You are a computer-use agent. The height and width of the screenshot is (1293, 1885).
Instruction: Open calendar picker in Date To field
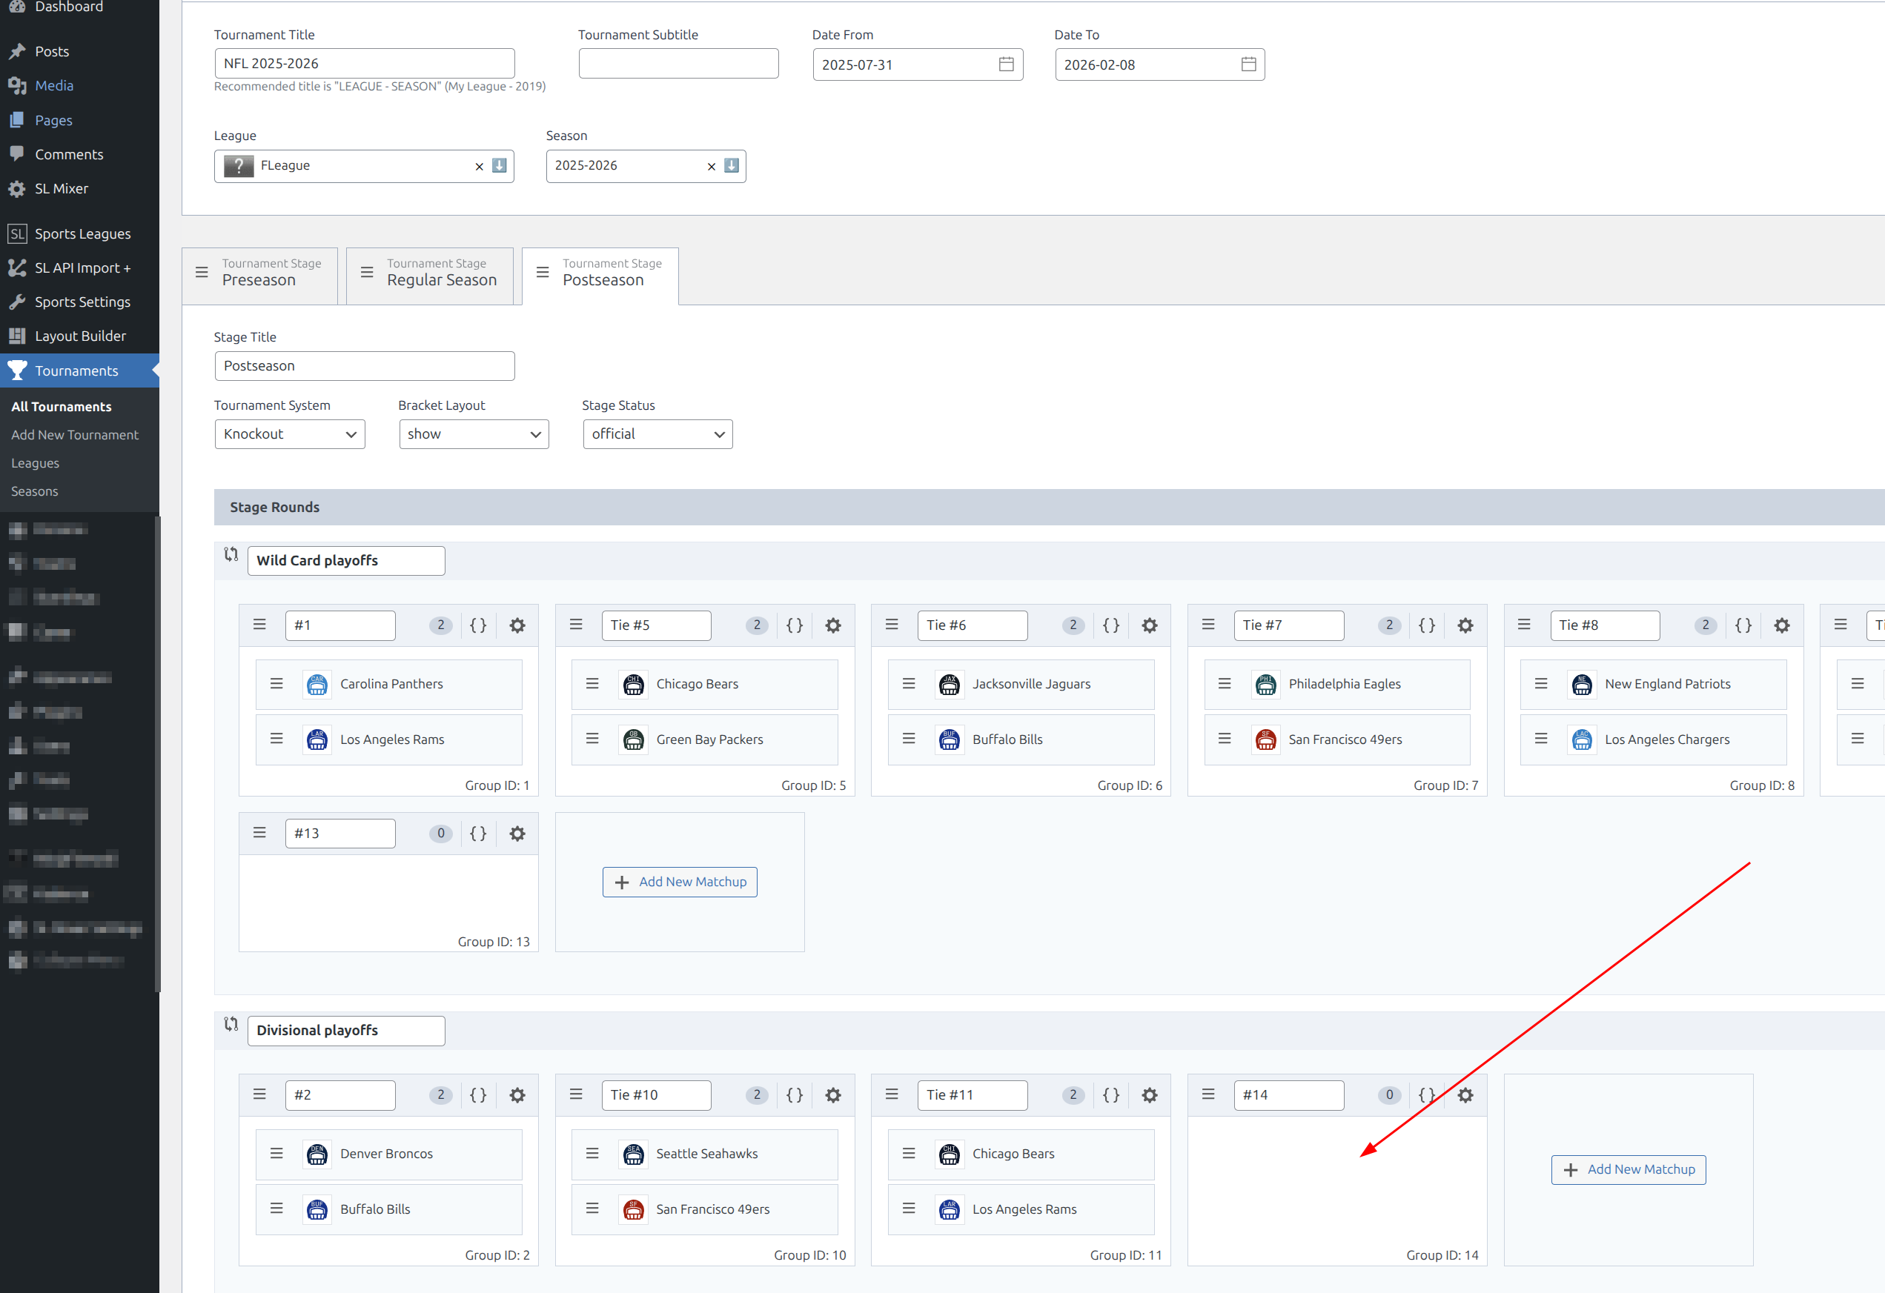[x=1248, y=64]
